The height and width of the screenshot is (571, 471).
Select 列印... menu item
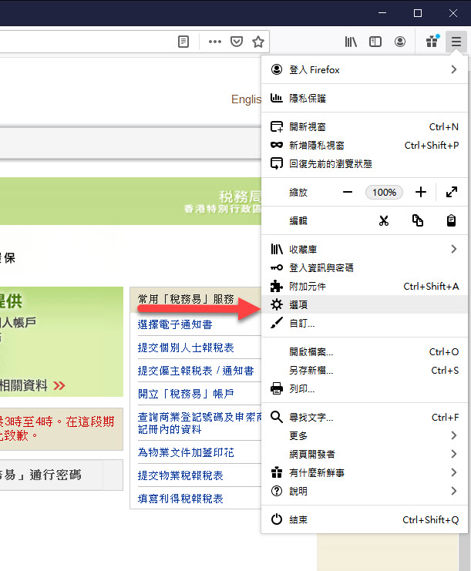tap(365, 389)
